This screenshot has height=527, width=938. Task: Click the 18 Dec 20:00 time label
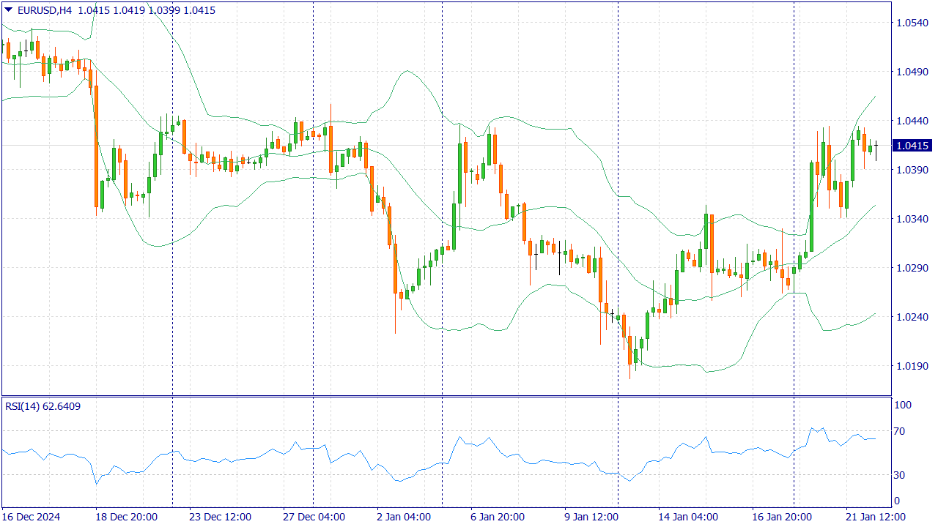(127, 517)
